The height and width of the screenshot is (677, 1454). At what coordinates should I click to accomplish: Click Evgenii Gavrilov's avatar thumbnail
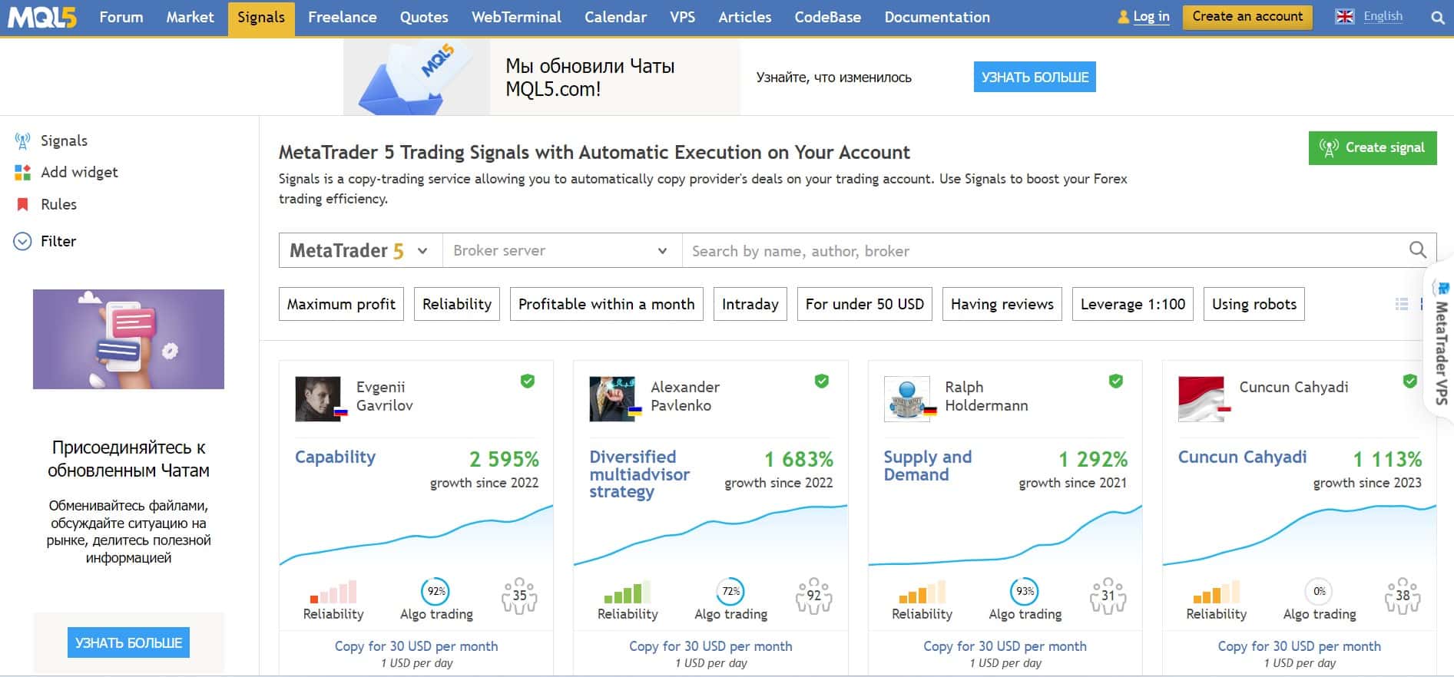(318, 398)
